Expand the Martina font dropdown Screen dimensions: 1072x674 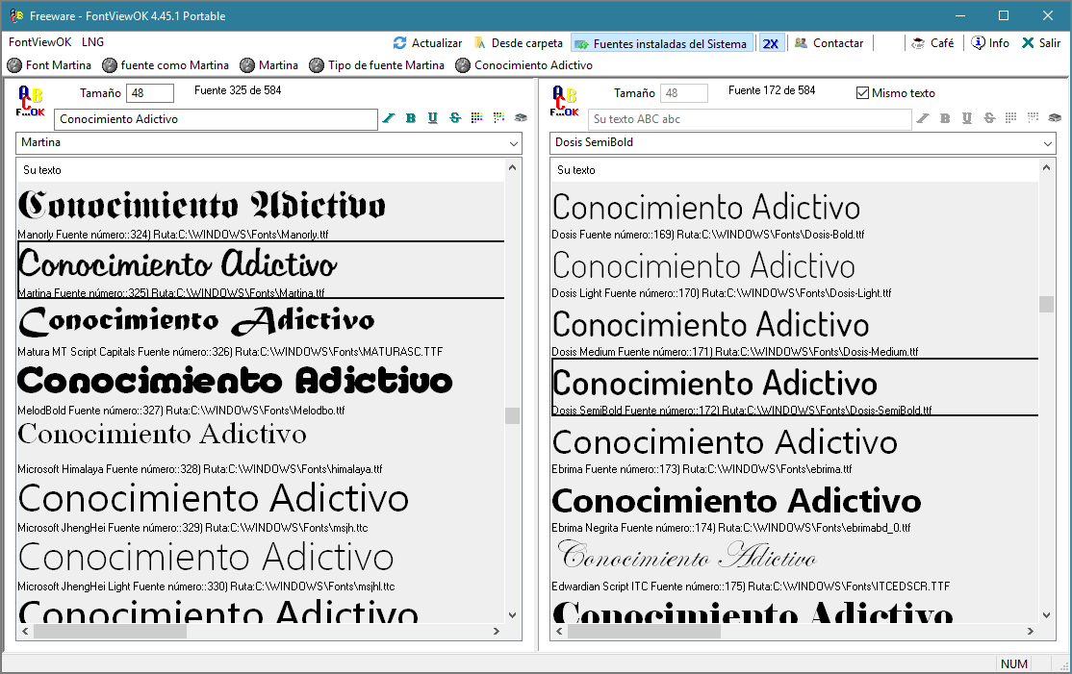pyautogui.click(x=514, y=143)
